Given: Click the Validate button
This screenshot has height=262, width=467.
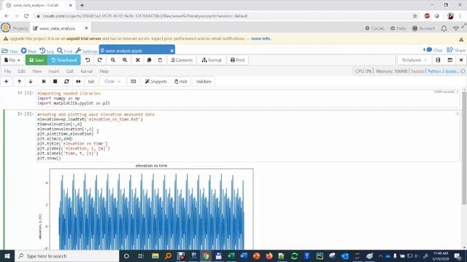Looking at the screenshot, I should tap(204, 82).
